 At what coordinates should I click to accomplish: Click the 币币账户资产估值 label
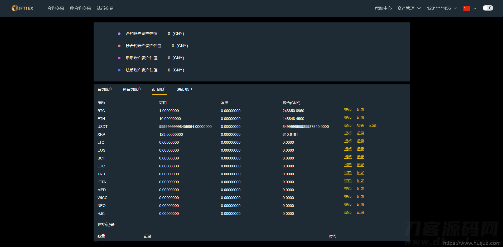pyautogui.click(x=142, y=58)
